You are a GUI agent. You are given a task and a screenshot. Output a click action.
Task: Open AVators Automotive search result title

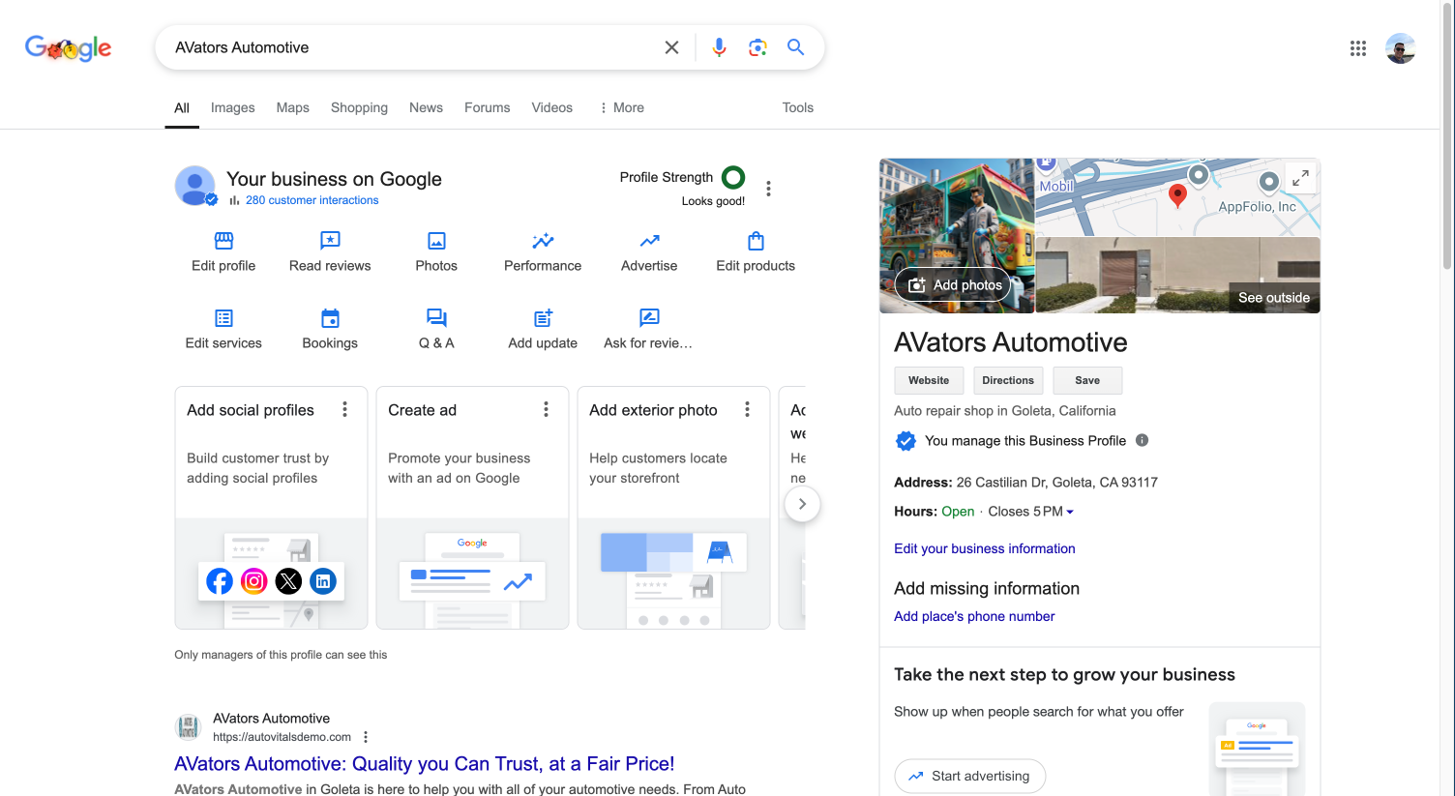click(x=424, y=764)
